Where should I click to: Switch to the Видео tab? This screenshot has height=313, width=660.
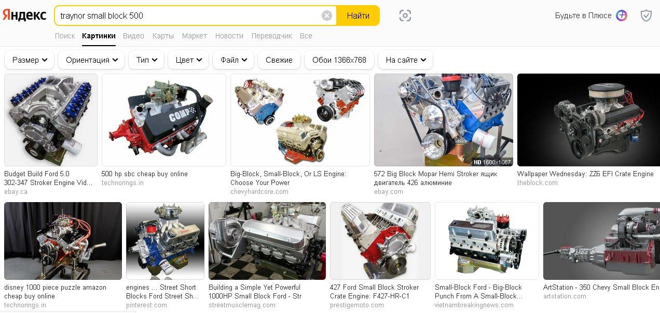(133, 36)
